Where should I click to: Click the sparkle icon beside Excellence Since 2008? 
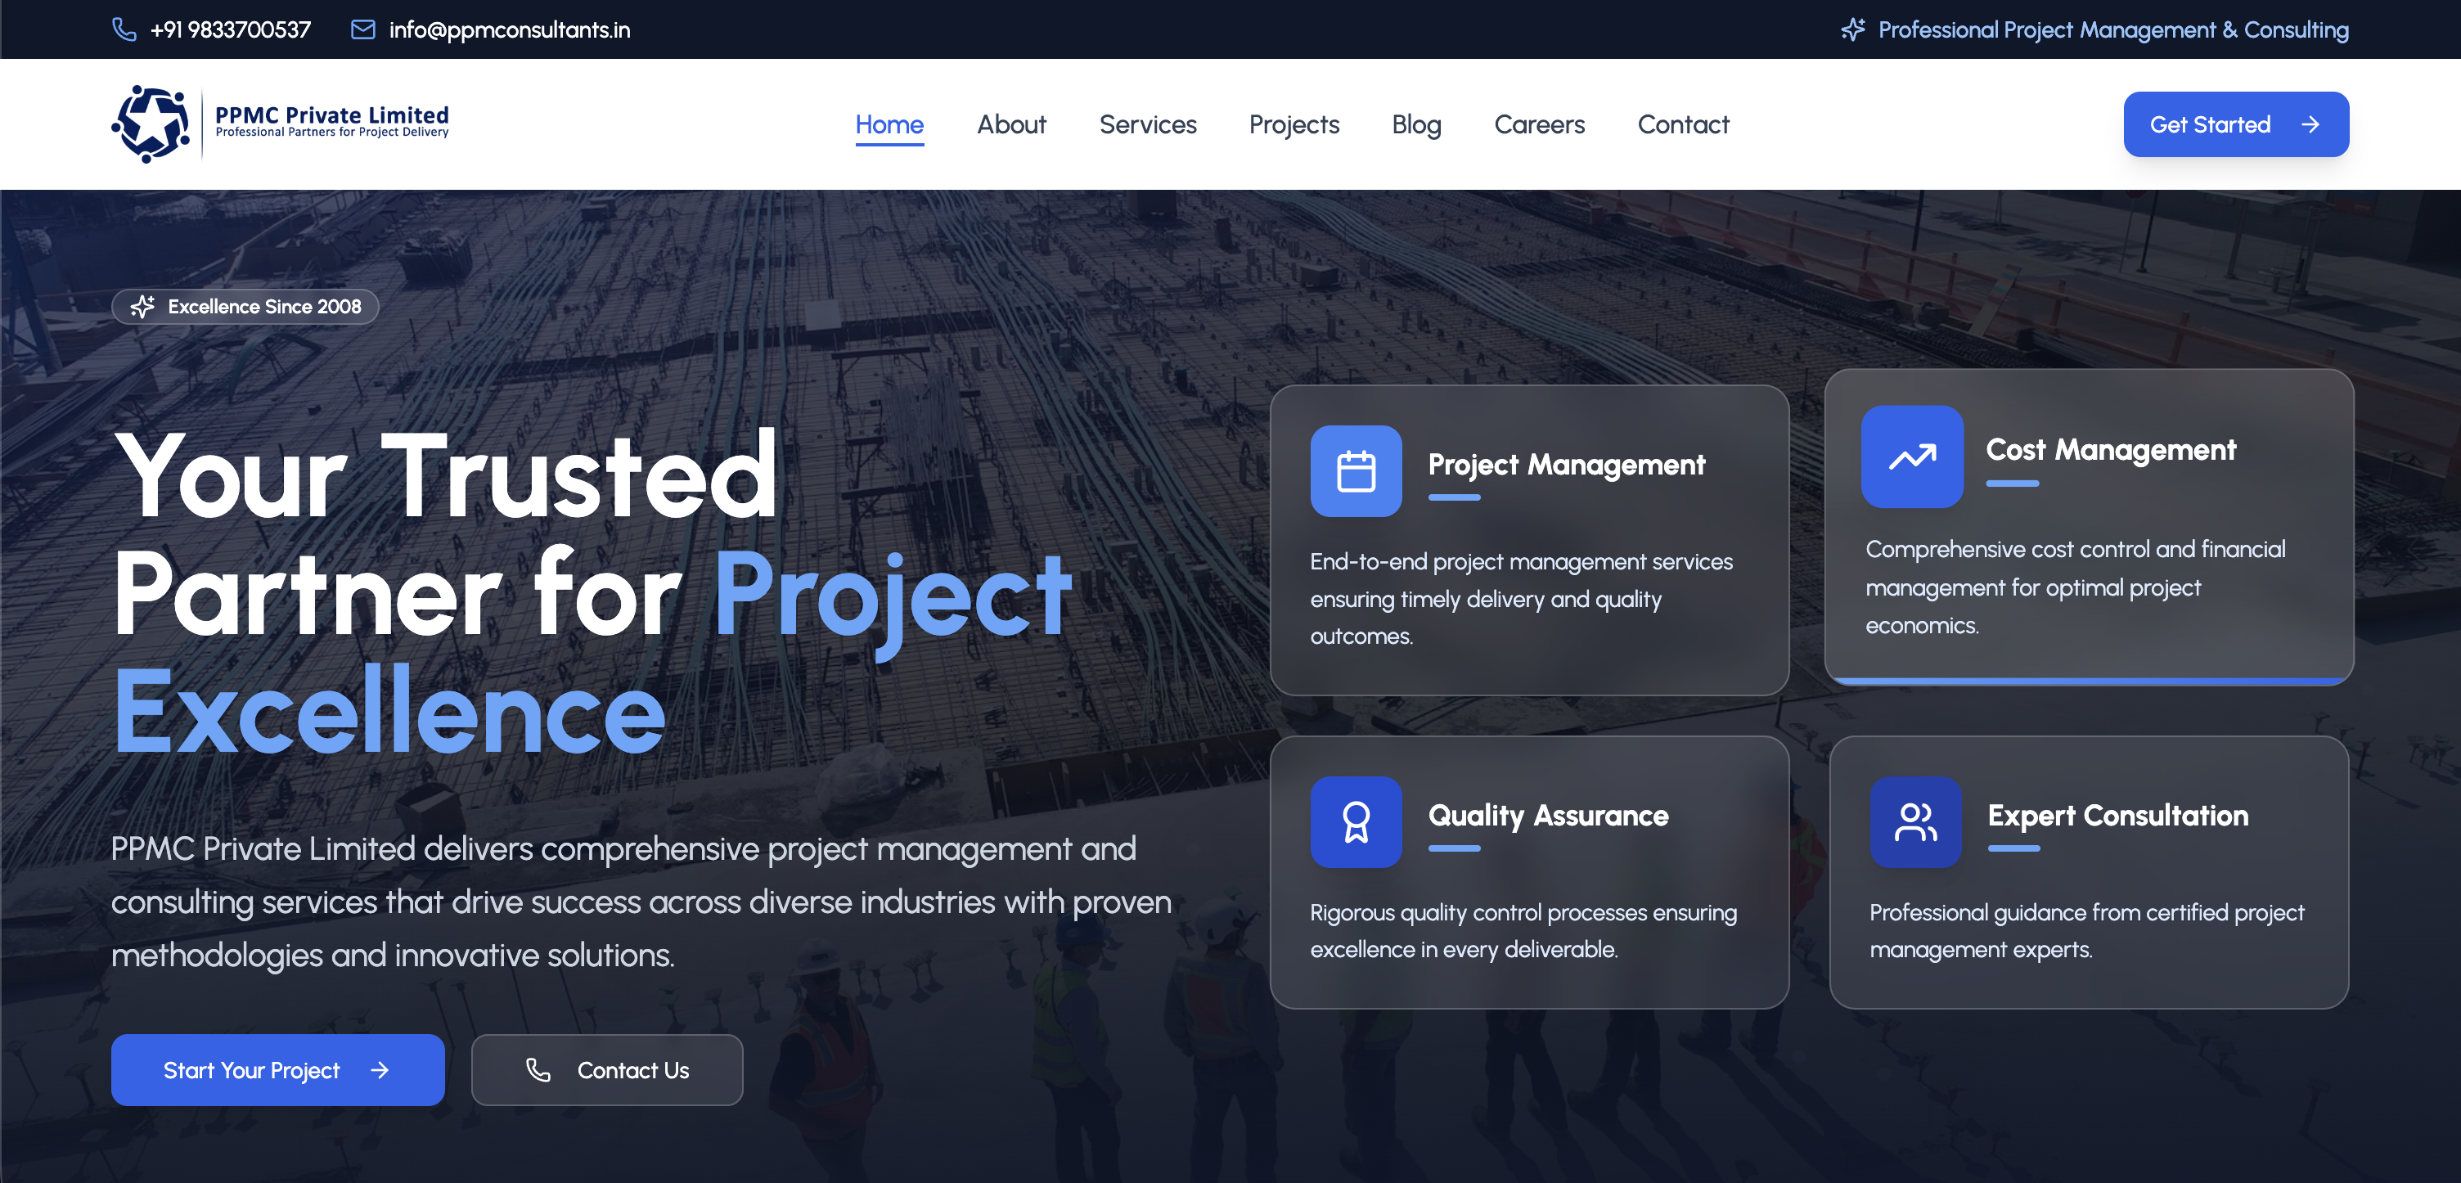[x=142, y=307]
